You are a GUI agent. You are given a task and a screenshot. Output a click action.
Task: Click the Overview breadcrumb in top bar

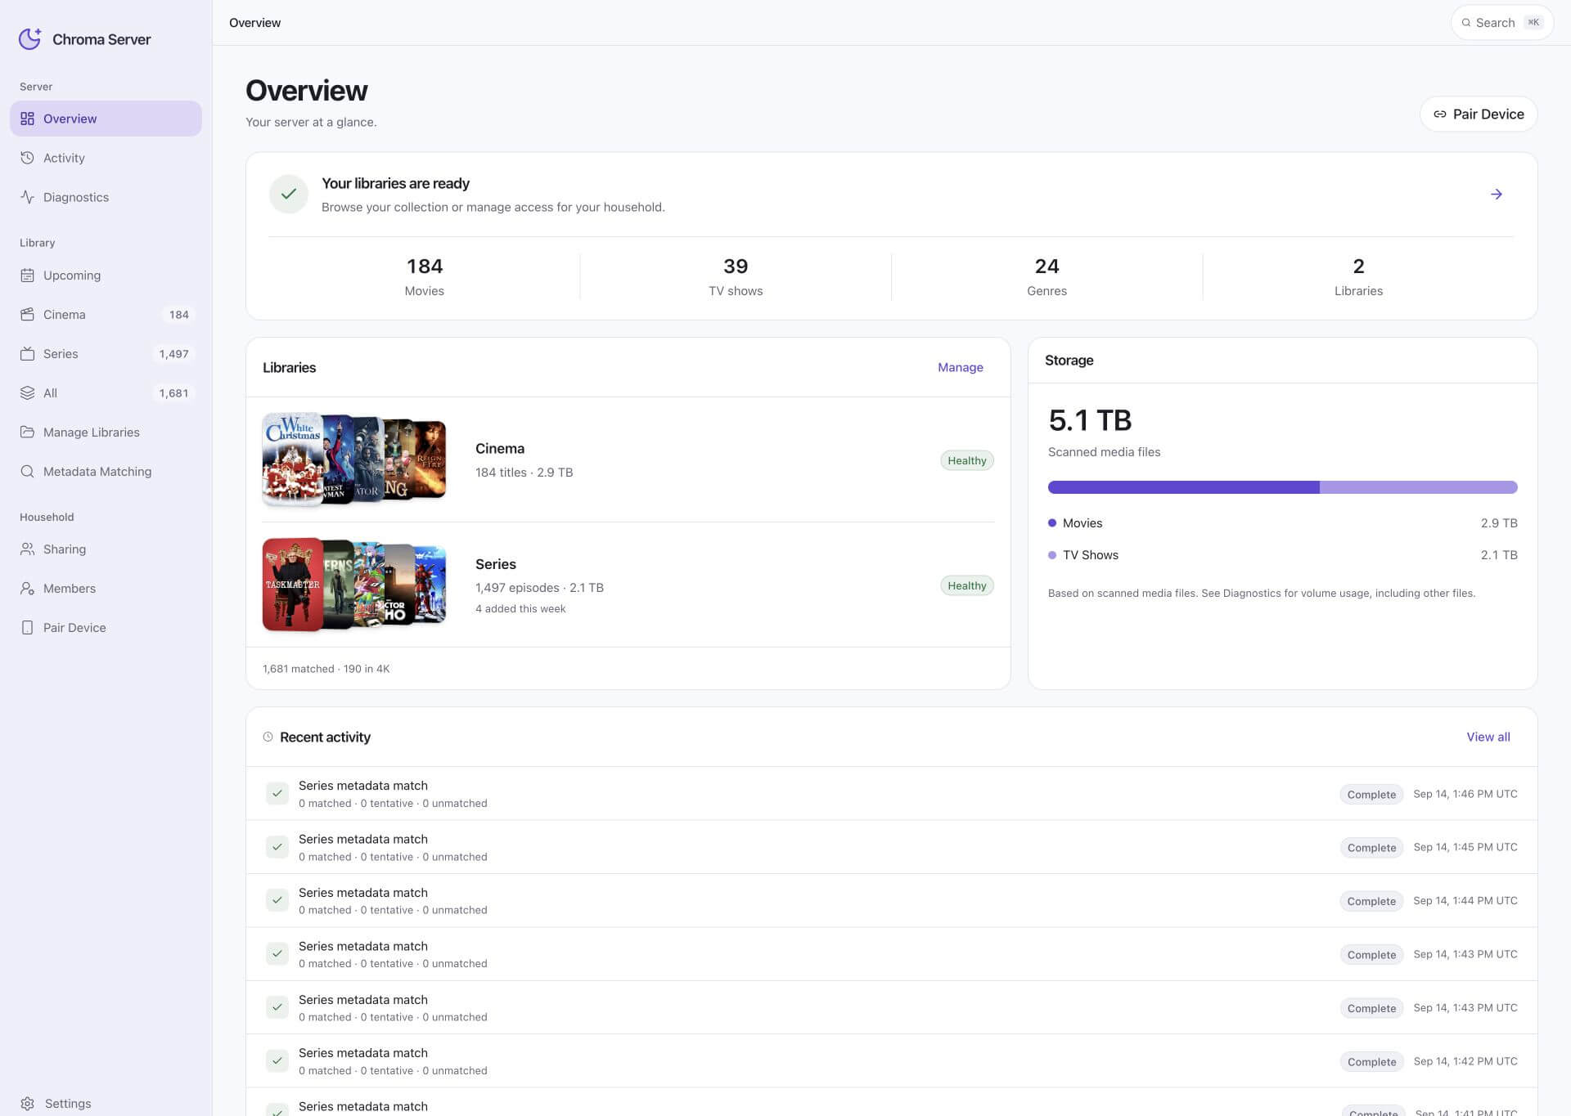pos(254,23)
